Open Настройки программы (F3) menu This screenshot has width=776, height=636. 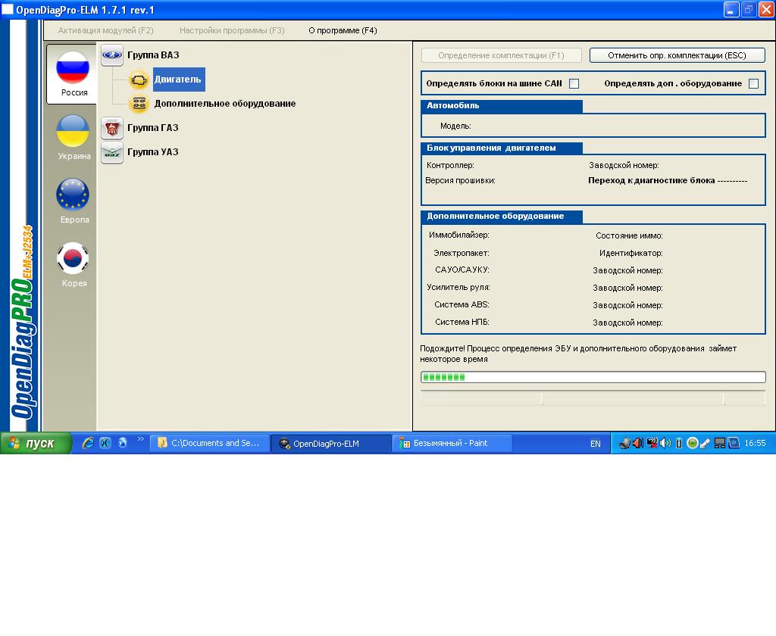(x=232, y=30)
